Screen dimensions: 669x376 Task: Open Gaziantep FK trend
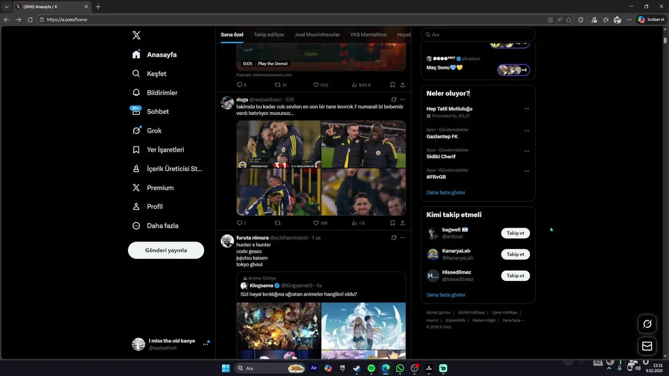click(x=442, y=136)
